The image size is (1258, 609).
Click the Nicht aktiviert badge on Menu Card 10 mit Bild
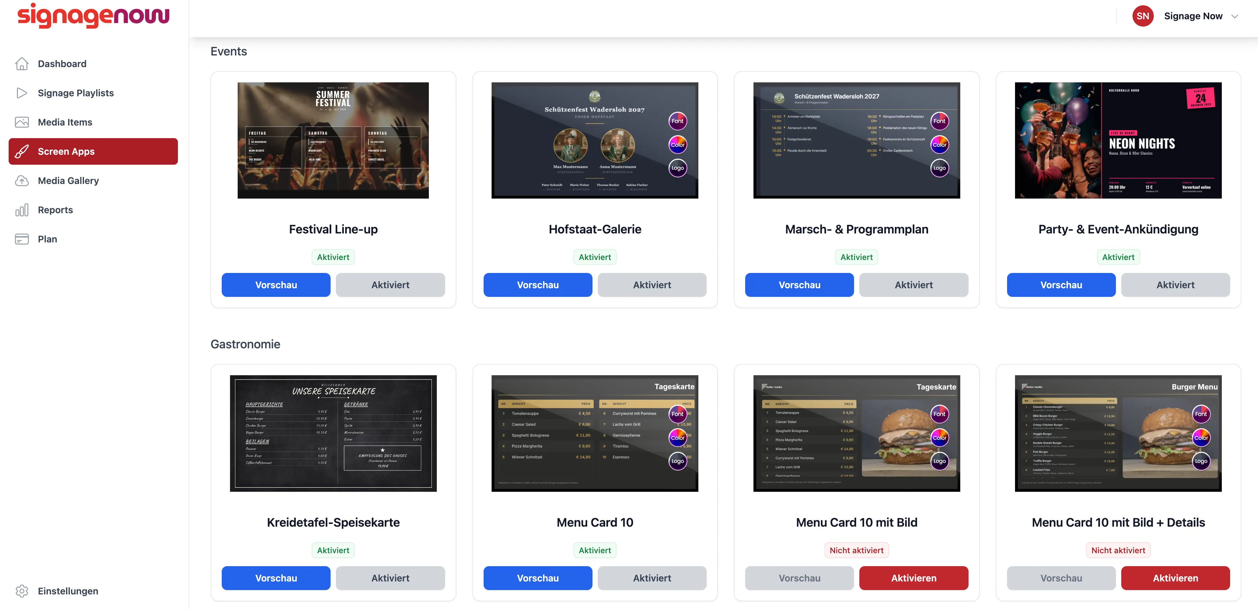[x=856, y=551]
